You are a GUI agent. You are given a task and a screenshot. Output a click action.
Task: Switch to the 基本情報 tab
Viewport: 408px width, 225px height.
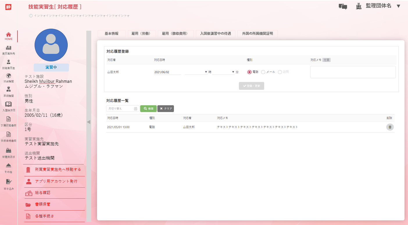tap(112, 34)
